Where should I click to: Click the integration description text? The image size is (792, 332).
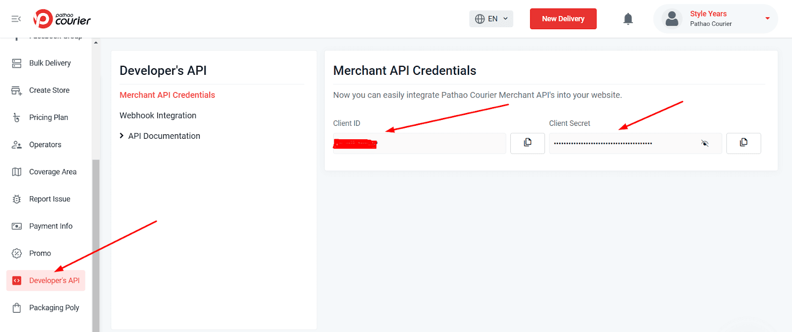coord(477,95)
